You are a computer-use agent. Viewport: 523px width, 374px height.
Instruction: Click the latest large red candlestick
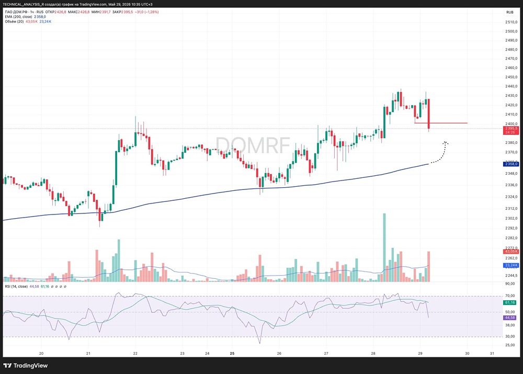tap(429, 114)
